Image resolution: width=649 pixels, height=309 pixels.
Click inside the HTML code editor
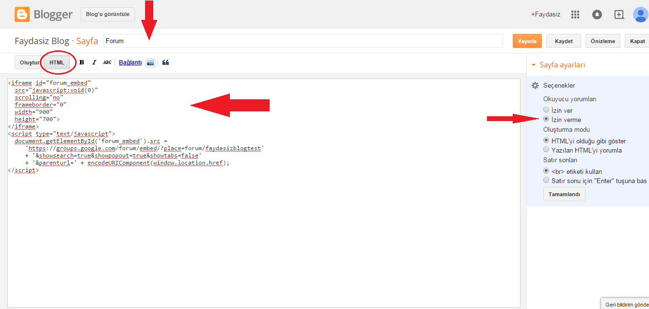coord(264,193)
